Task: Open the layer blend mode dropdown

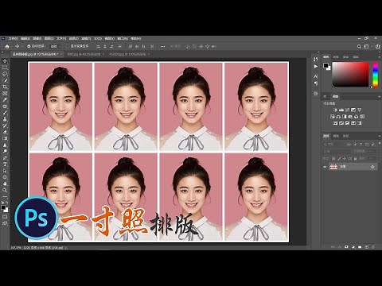Action: click(336, 151)
